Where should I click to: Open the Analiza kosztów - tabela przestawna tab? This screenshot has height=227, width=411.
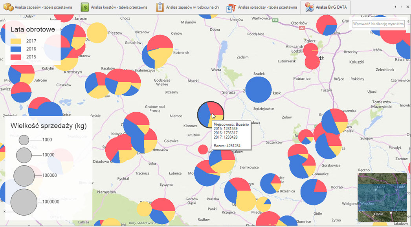pyautogui.click(x=119, y=7)
